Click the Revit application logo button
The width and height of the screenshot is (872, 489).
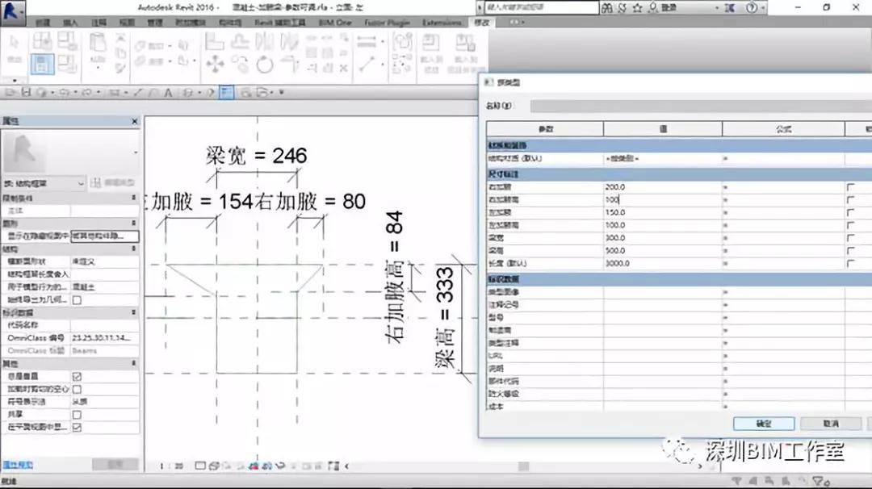(12, 12)
